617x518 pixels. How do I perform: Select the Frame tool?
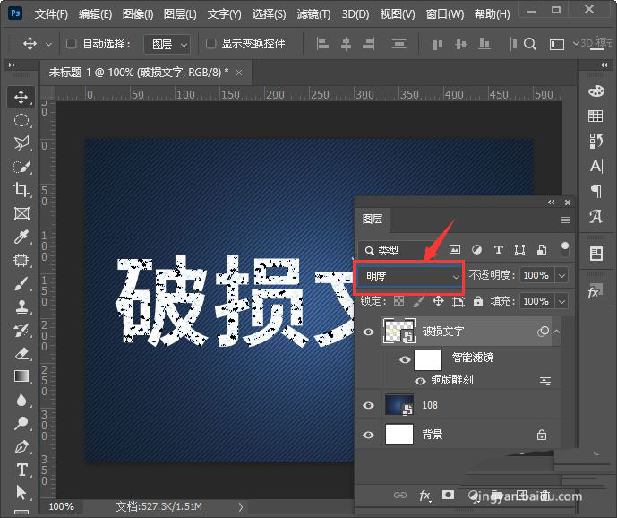tap(21, 213)
